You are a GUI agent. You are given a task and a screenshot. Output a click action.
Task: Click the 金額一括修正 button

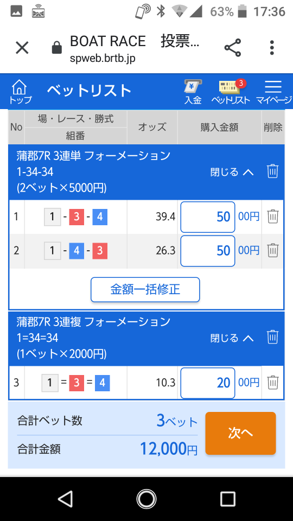tap(145, 290)
